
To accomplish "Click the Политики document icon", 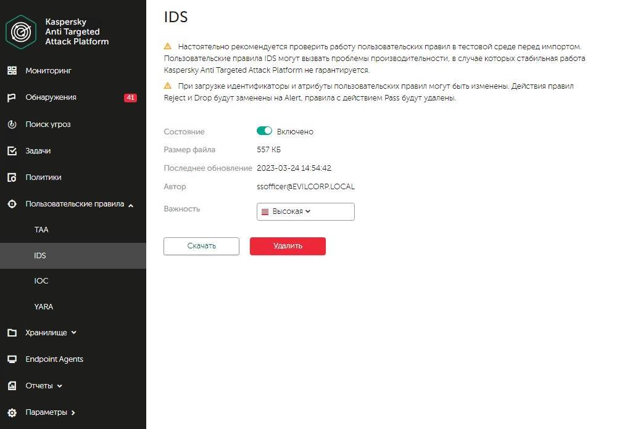I will (x=12, y=177).
